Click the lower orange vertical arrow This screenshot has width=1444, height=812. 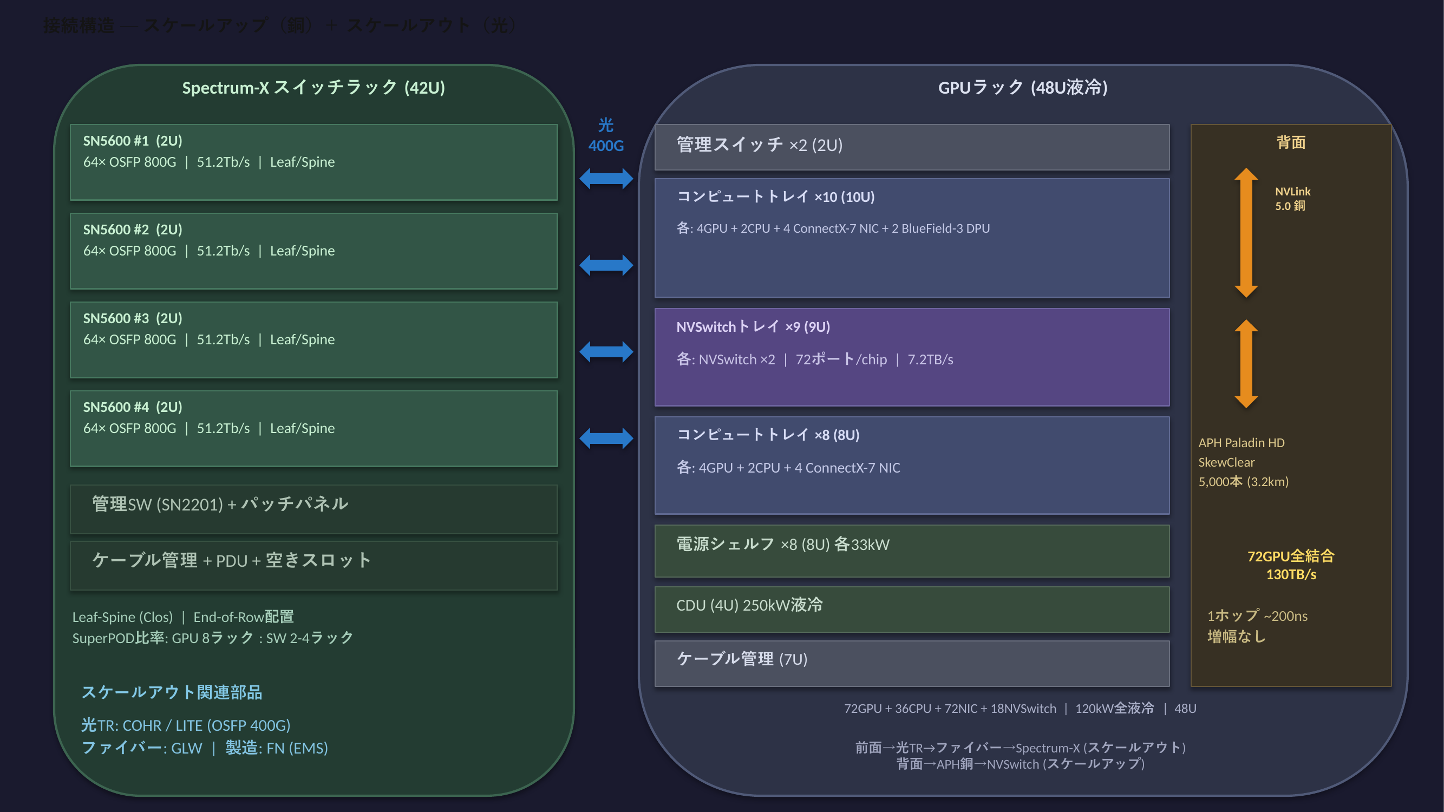pos(1246,364)
